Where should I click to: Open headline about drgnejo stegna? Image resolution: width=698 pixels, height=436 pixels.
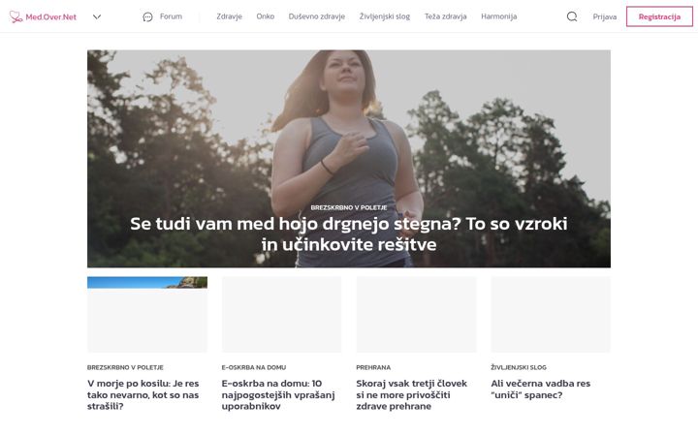pos(349,234)
